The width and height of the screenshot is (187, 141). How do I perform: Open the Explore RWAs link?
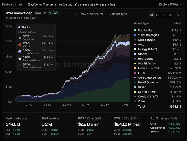coord(171,4)
